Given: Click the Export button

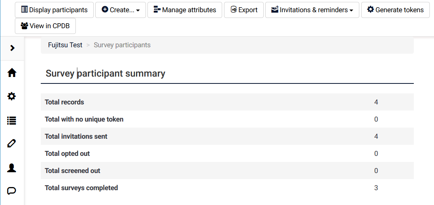Looking at the screenshot, I should pyautogui.click(x=243, y=10).
